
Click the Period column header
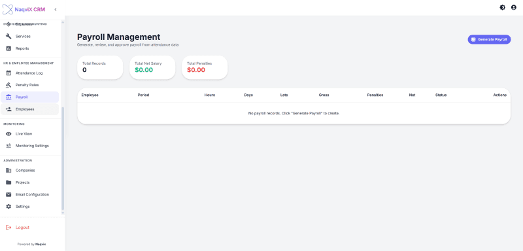[143, 95]
